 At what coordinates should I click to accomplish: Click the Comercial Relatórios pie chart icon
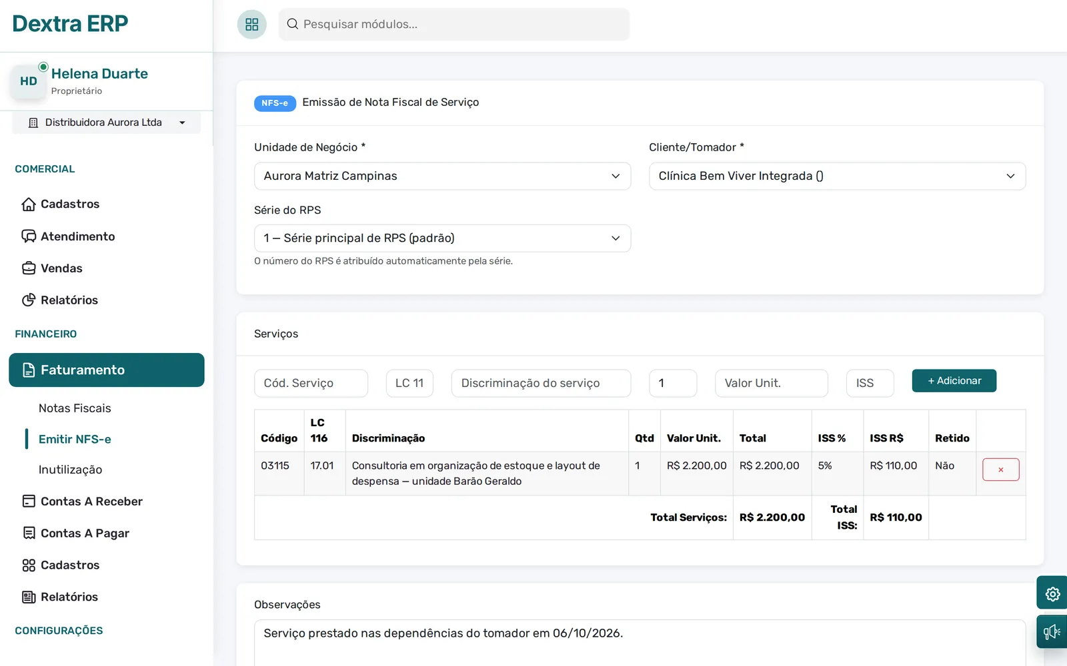point(29,300)
